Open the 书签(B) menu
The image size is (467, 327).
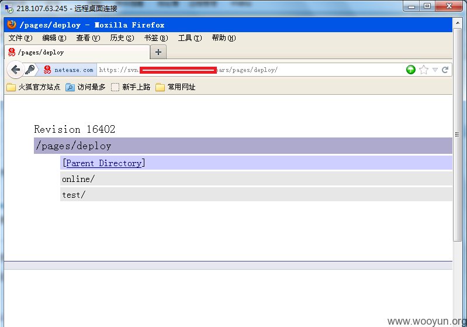(156, 38)
